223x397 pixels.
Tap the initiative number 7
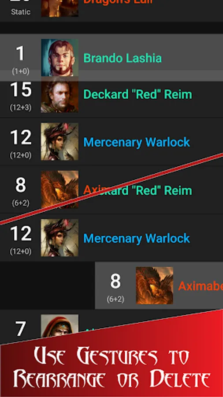[x=20, y=329]
